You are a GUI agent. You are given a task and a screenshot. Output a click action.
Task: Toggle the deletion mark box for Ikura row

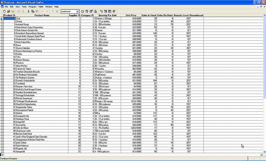[2, 45]
